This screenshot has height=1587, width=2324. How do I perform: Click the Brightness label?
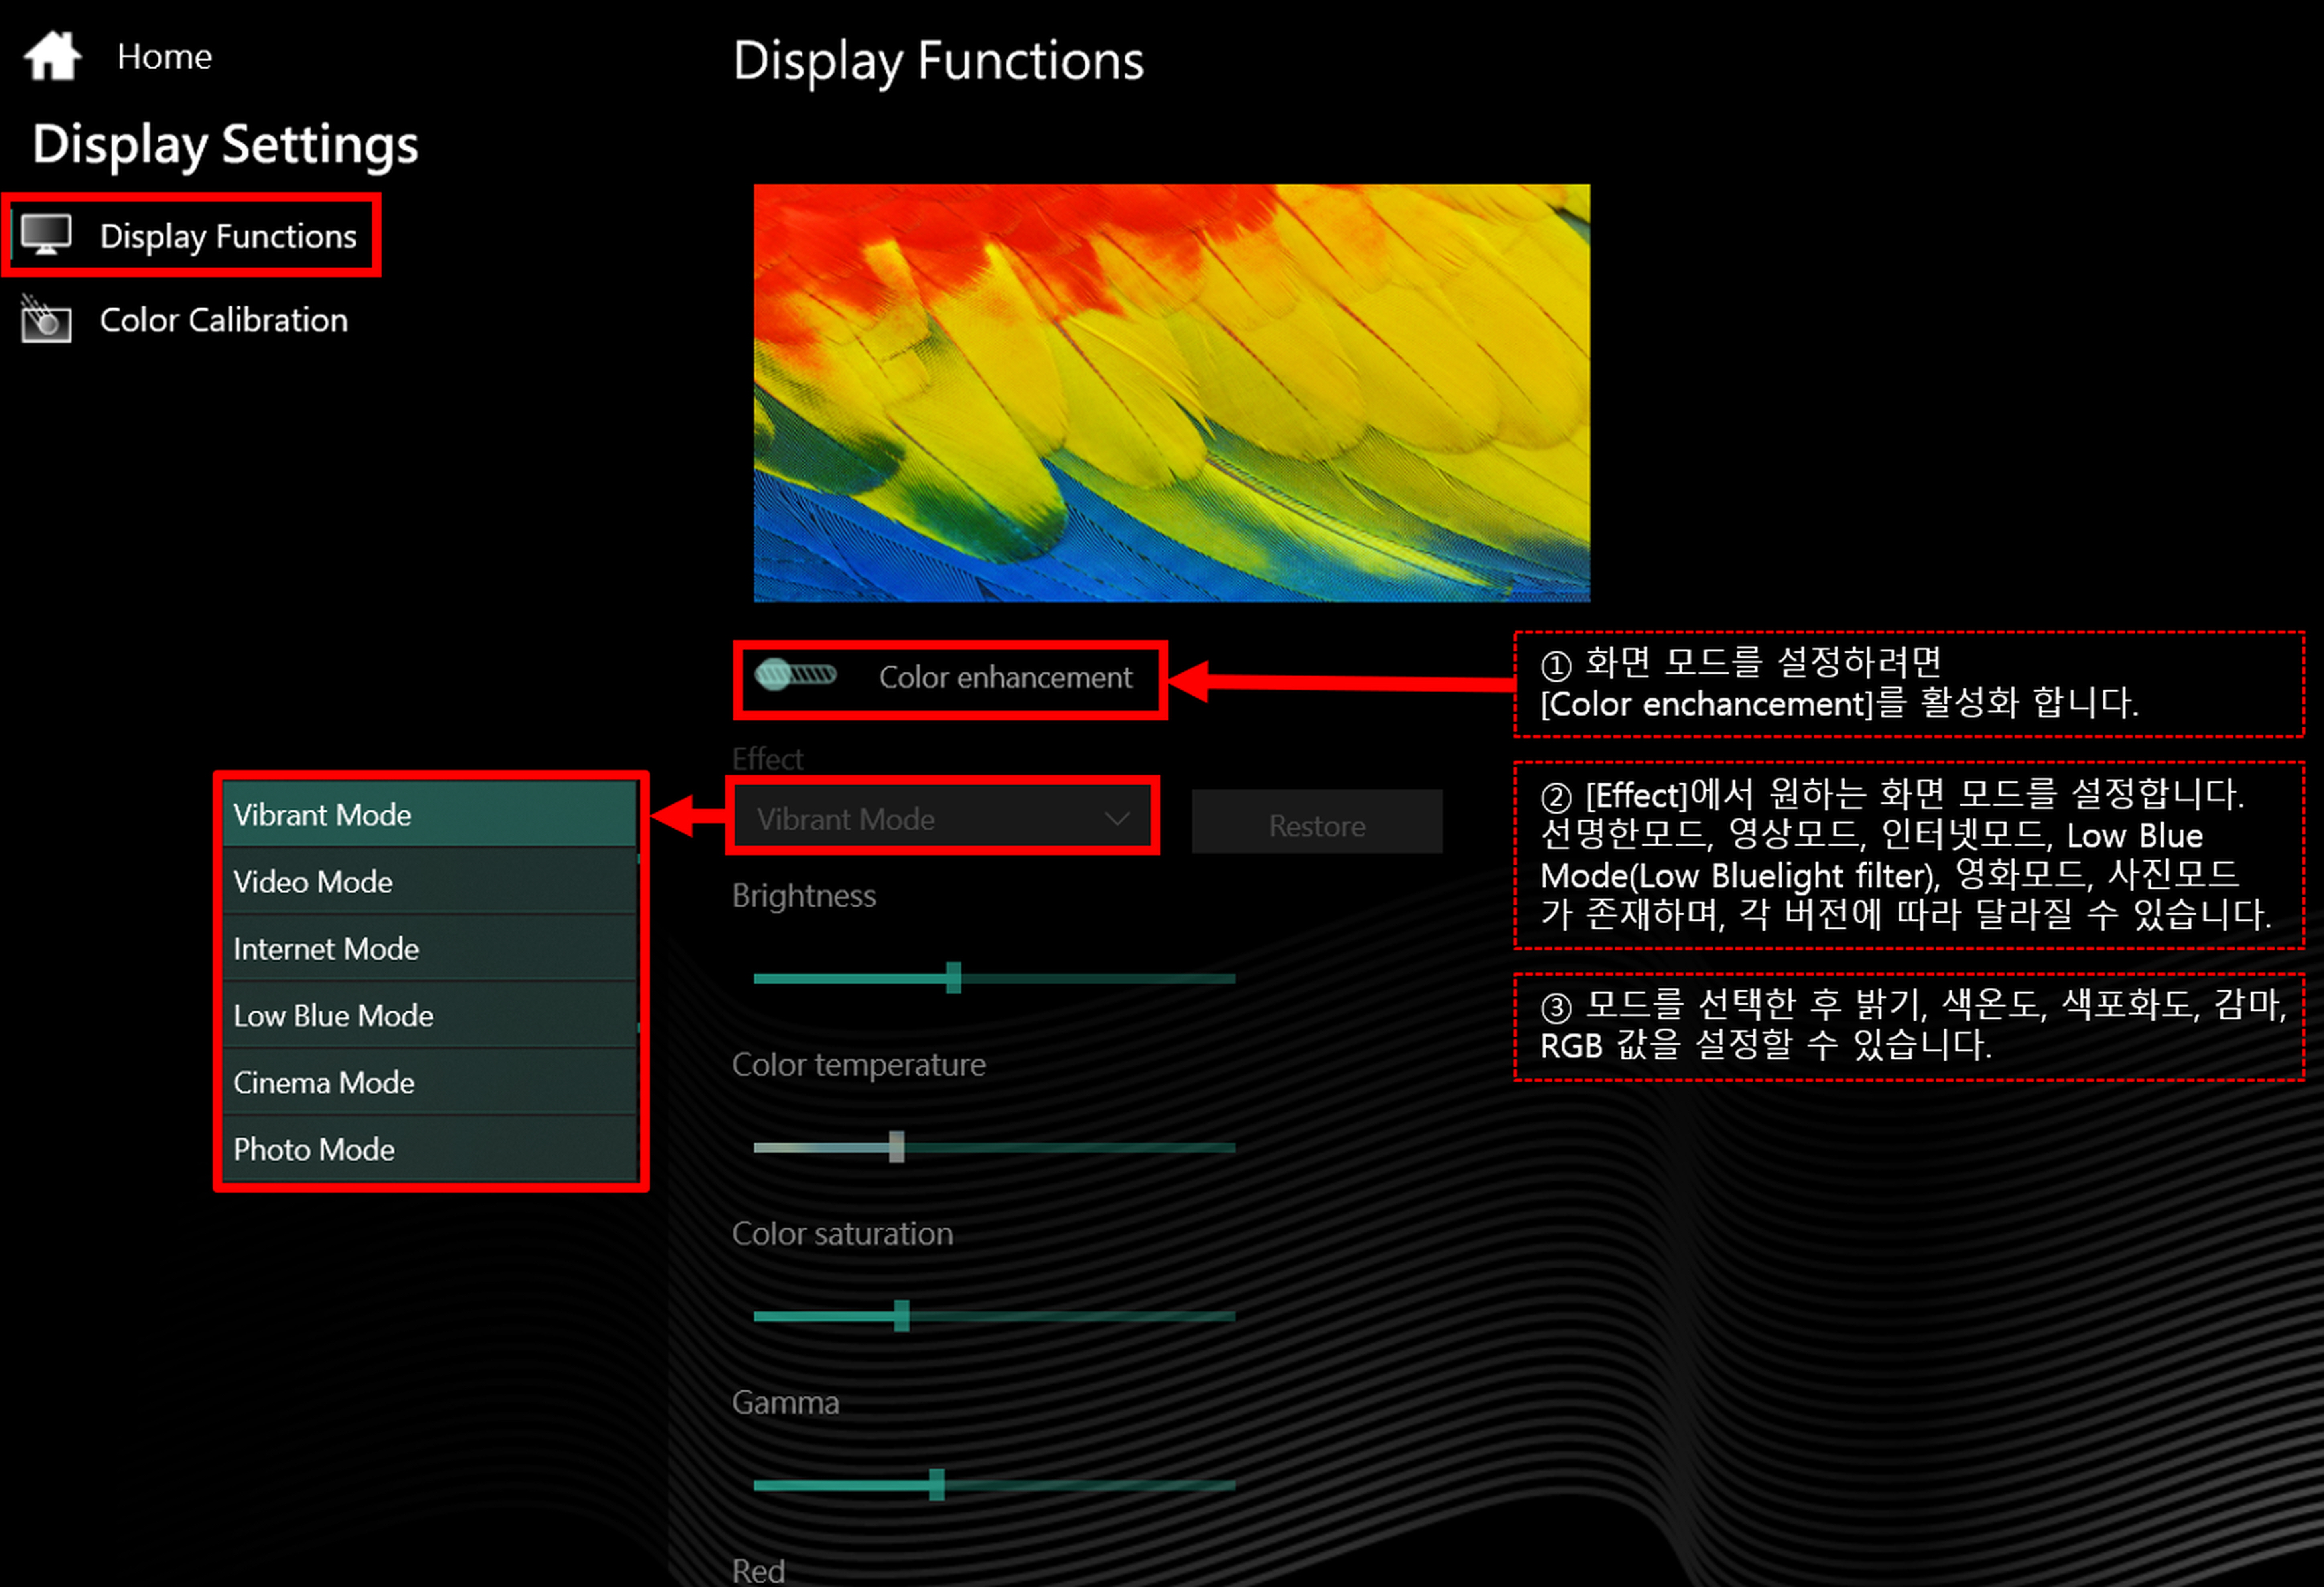804,896
